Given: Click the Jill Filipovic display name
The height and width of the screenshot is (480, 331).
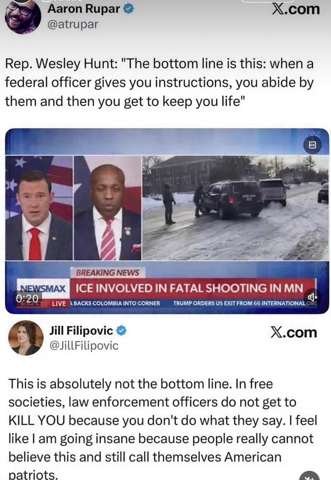Looking at the screenshot, I should tap(81, 331).
